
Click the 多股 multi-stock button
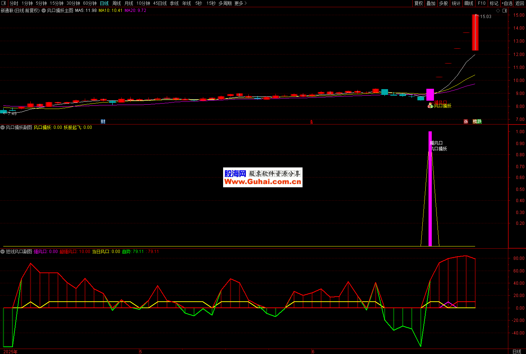(x=443, y=3)
